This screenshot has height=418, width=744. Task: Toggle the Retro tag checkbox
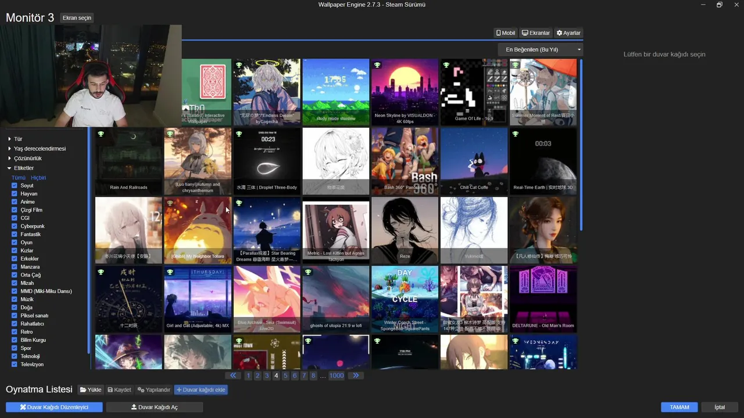pyautogui.click(x=15, y=332)
